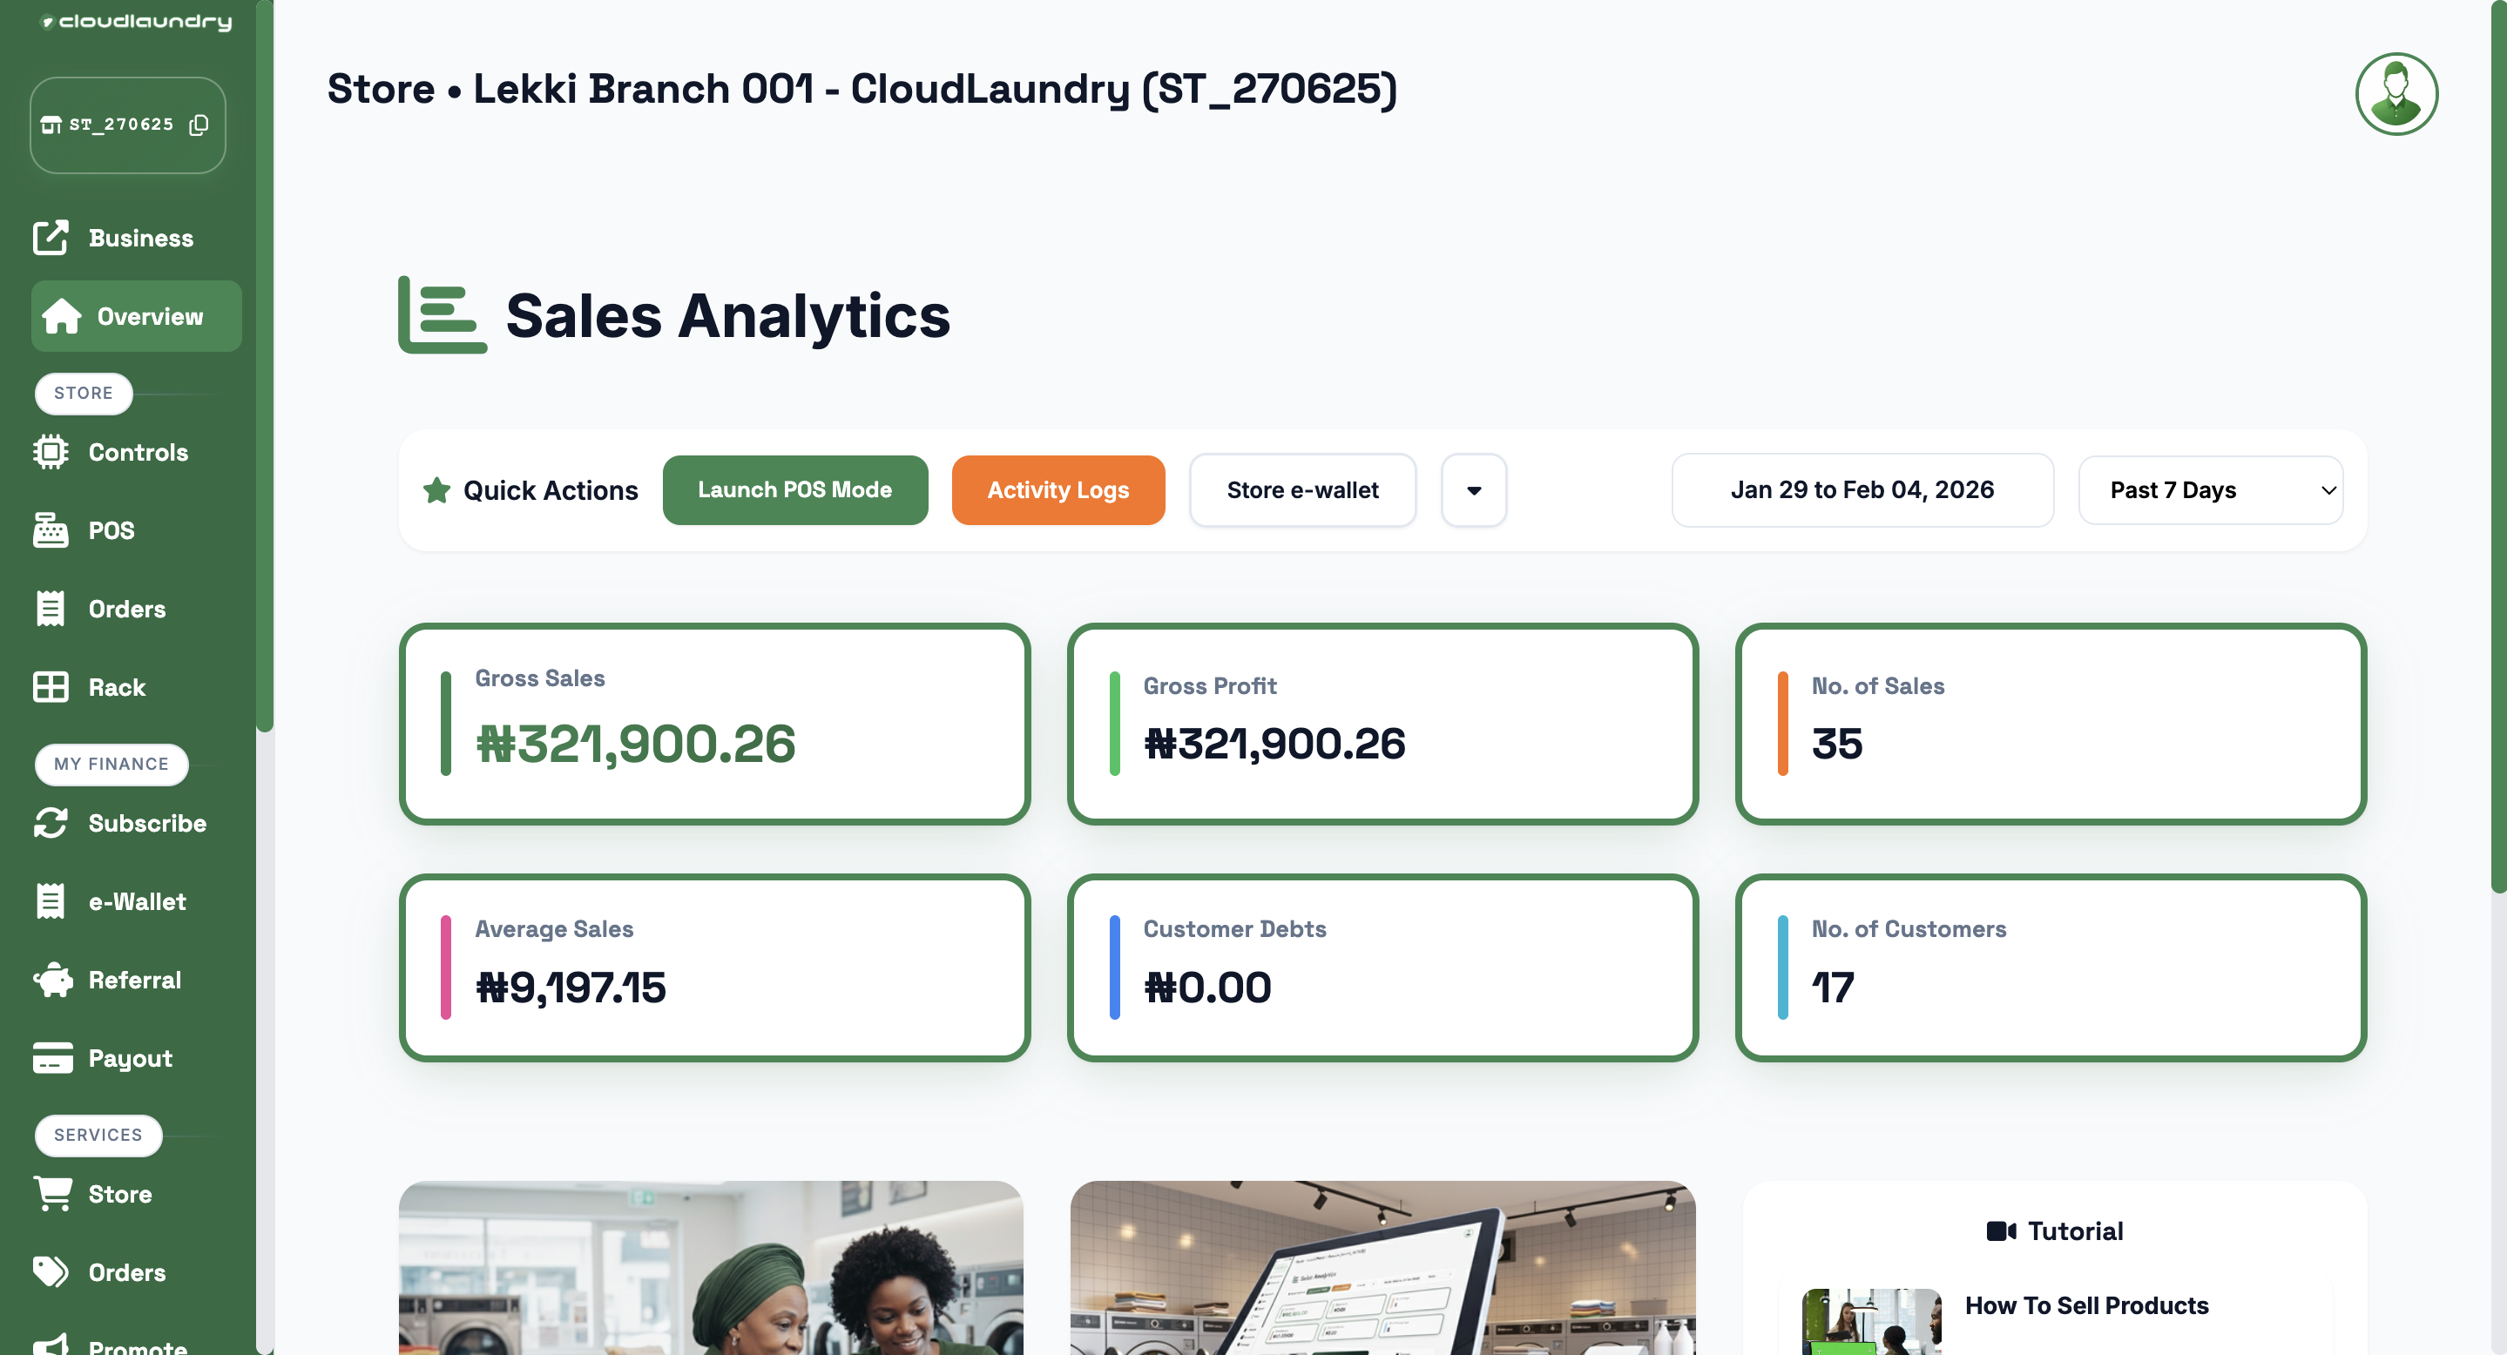Open the Referral piggy bank icon
The width and height of the screenshot is (2507, 1355).
(x=52, y=980)
